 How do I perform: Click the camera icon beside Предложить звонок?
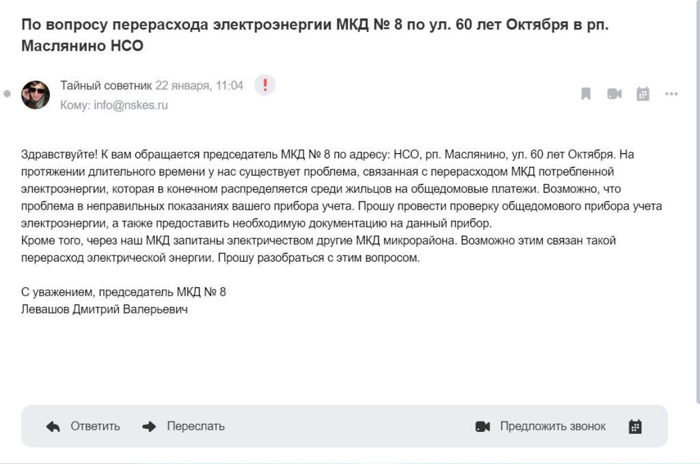pos(483,426)
